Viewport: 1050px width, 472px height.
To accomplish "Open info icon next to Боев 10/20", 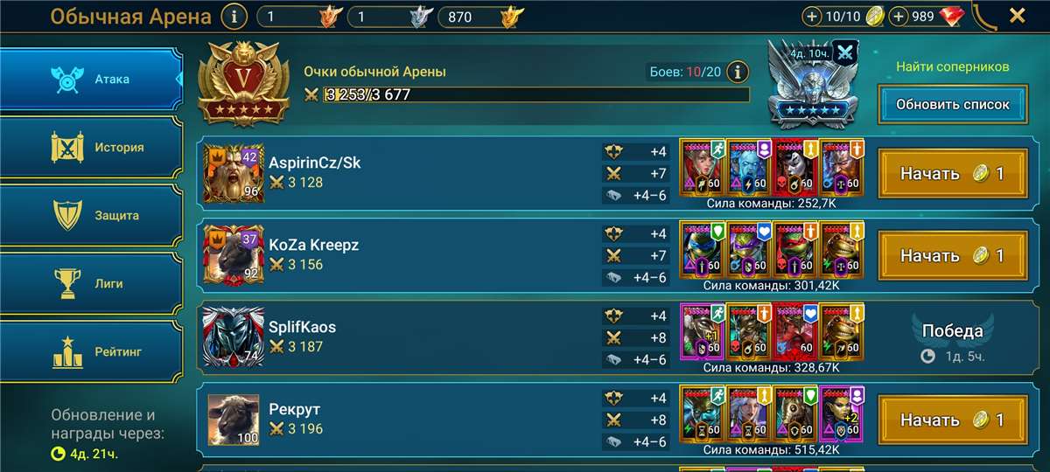I will point(738,71).
